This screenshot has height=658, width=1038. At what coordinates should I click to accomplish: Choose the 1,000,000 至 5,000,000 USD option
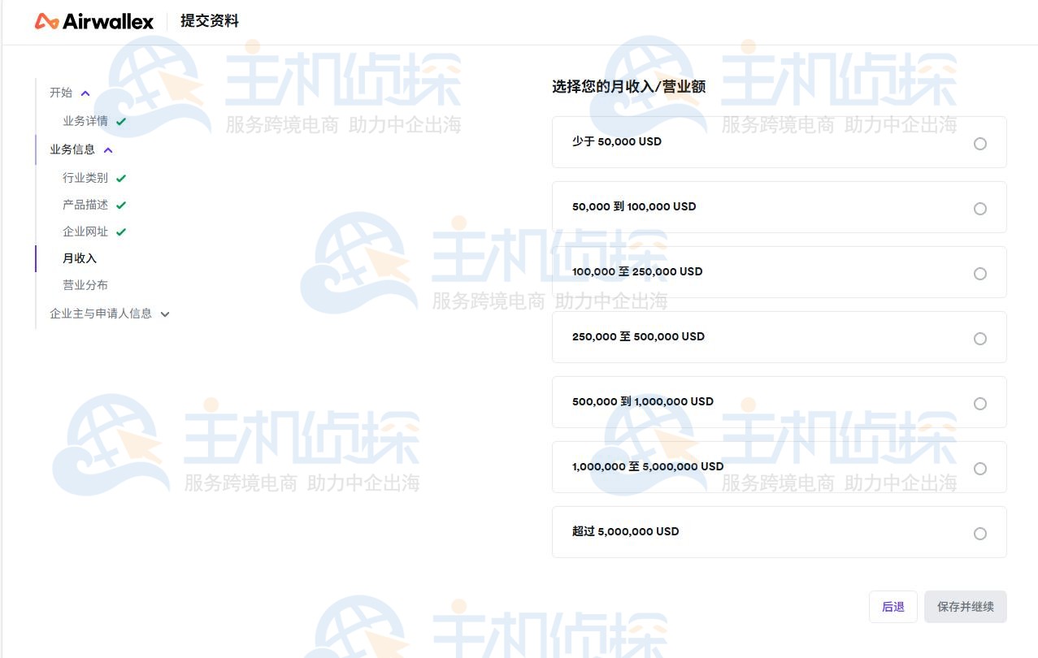(x=979, y=468)
